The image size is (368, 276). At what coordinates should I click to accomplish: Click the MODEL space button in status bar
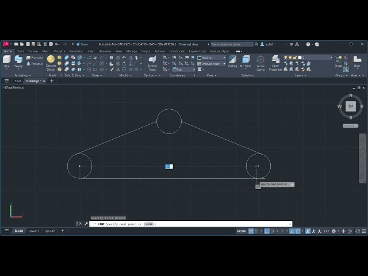pyautogui.click(x=241, y=231)
